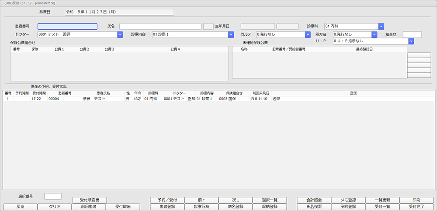Open 氏名検索 button
The image size is (437, 211).
point(314,207)
